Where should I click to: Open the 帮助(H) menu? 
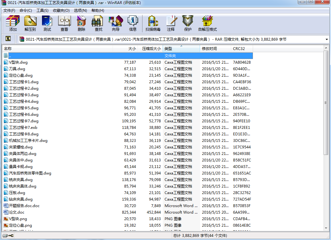point(98,11)
